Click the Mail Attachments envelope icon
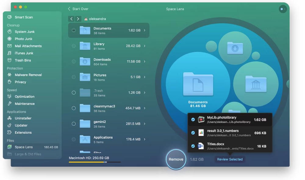Image resolution: width=305 pixels, height=180 pixels. click(9, 46)
